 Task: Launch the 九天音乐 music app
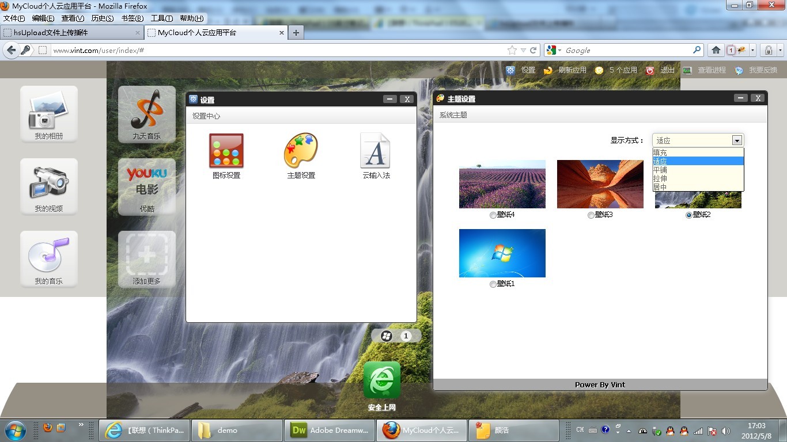click(147, 114)
